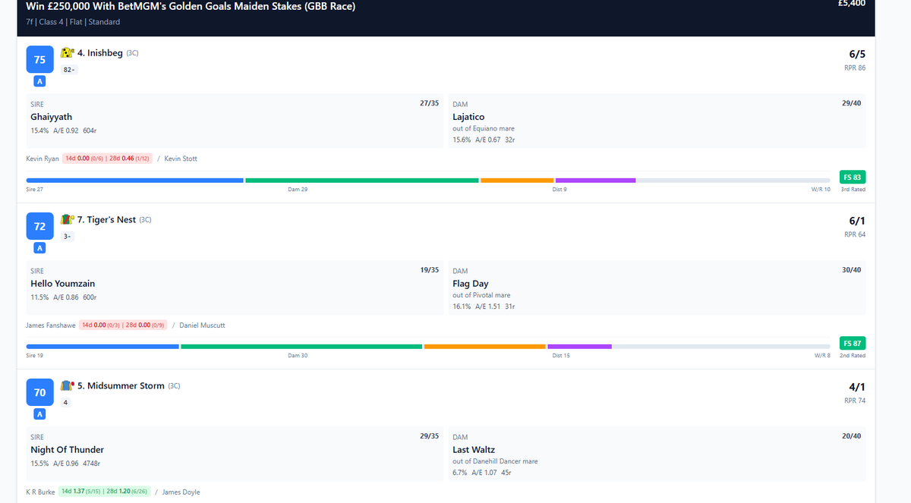Image resolution: width=911 pixels, height=503 pixels.
Task: Click Flag Day's 30/40 dam score
Action: (851, 269)
